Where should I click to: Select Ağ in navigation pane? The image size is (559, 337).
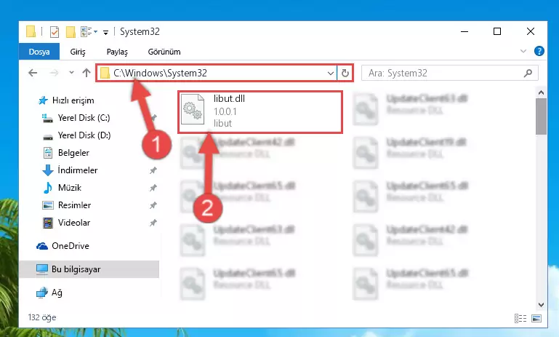tap(49, 293)
